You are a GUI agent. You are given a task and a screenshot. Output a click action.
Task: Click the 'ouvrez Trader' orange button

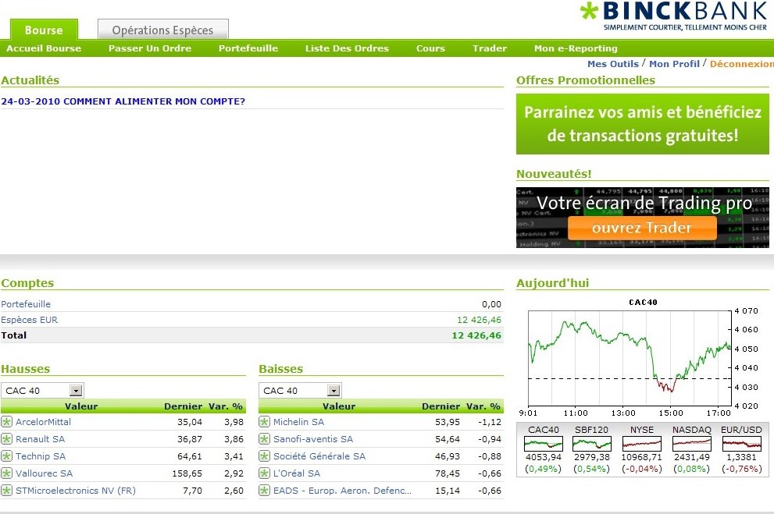coord(642,229)
